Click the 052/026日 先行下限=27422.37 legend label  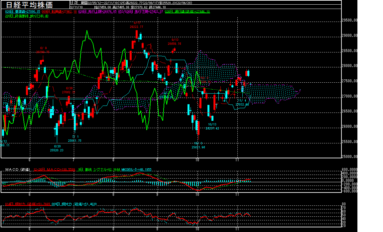coord(140,12)
